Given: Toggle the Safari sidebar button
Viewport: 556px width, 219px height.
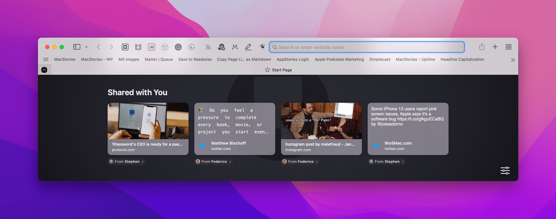Looking at the screenshot, I should pyautogui.click(x=77, y=47).
